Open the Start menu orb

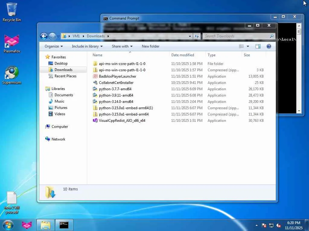(8, 225)
